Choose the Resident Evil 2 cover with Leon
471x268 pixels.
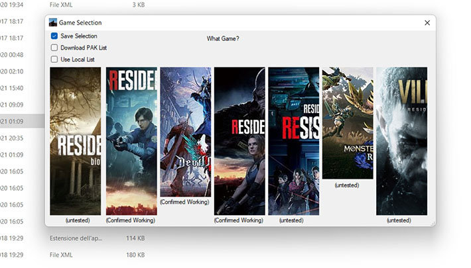[131, 141]
